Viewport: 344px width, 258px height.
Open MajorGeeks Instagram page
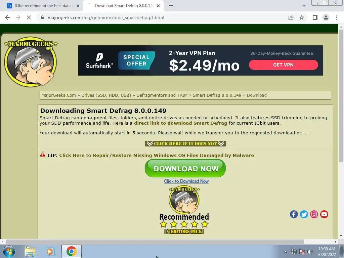point(314,214)
